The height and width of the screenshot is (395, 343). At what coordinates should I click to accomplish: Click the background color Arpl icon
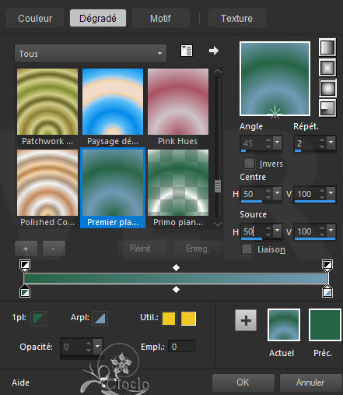click(x=100, y=319)
